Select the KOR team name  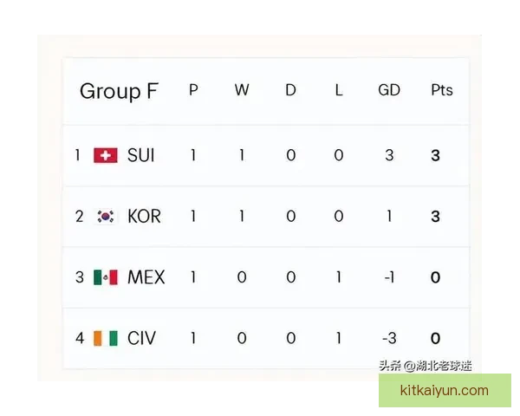click(144, 217)
